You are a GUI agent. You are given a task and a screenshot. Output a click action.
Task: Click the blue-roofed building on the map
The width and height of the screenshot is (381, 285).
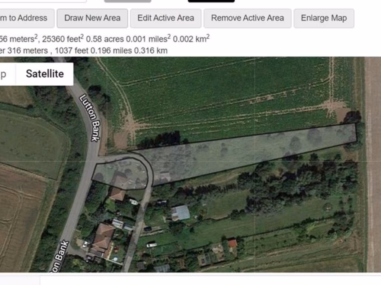coord(180,213)
